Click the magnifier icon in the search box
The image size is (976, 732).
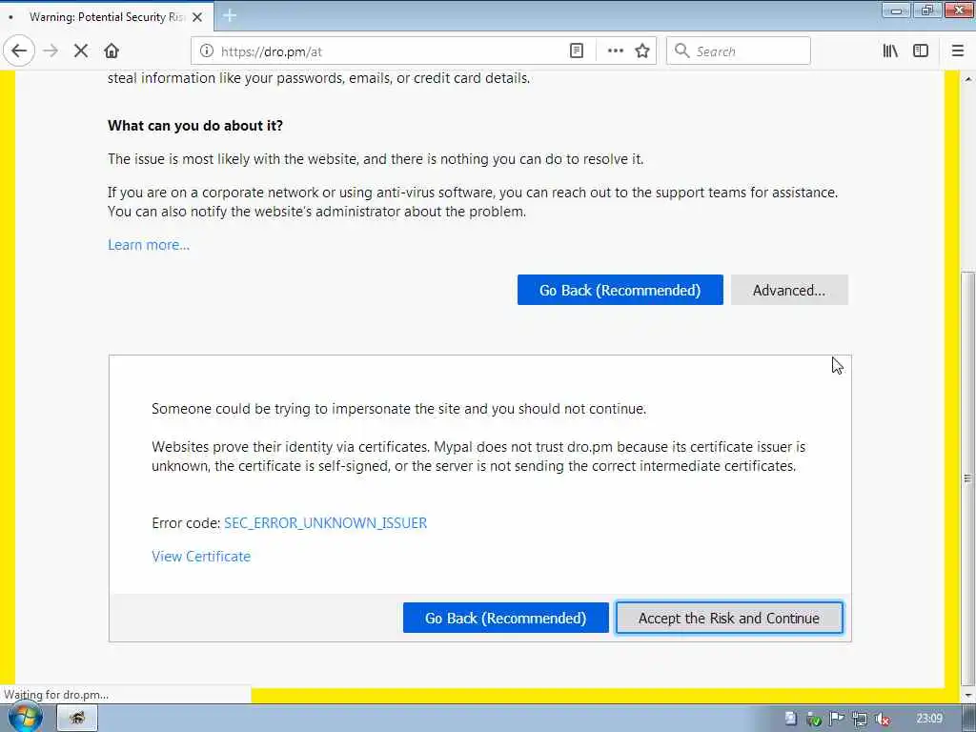click(x=682, y=51)
